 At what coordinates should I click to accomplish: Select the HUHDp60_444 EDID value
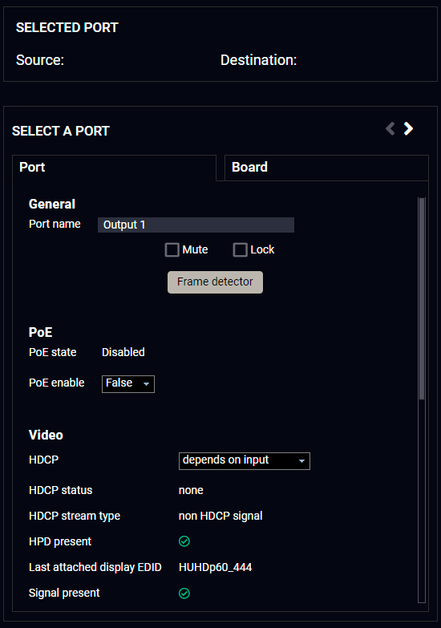coord(215,568)
